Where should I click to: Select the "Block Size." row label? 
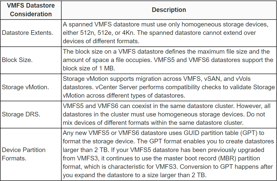pyautogui.click(x=16, y=61)
